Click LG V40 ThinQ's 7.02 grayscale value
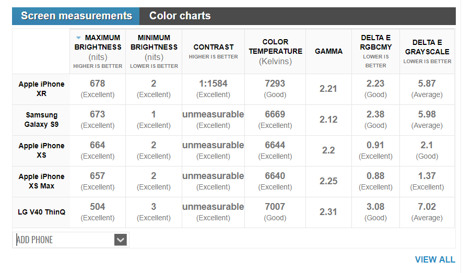Image resolution: width=472 pixels, height=273 pixels. click(x=427, y=207)
